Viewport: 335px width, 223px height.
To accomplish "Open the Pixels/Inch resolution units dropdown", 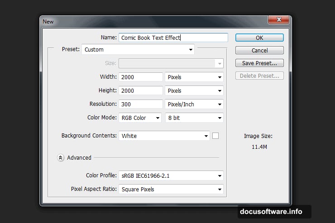I will click(x=194, y=104).
